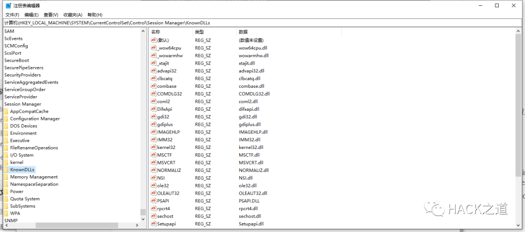Click the folder icon of KnownDLLs key
Screen dimensions: 525x232
tap(6, 169)
